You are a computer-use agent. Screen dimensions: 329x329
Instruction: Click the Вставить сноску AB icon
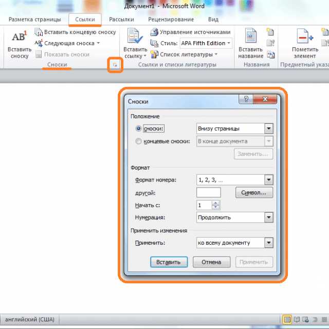tap(20, 36)
